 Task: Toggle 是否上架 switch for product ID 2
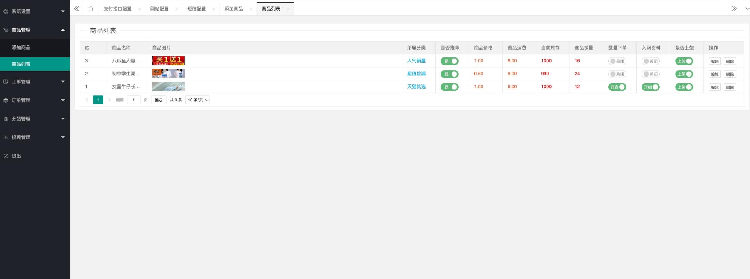[684, 74]
